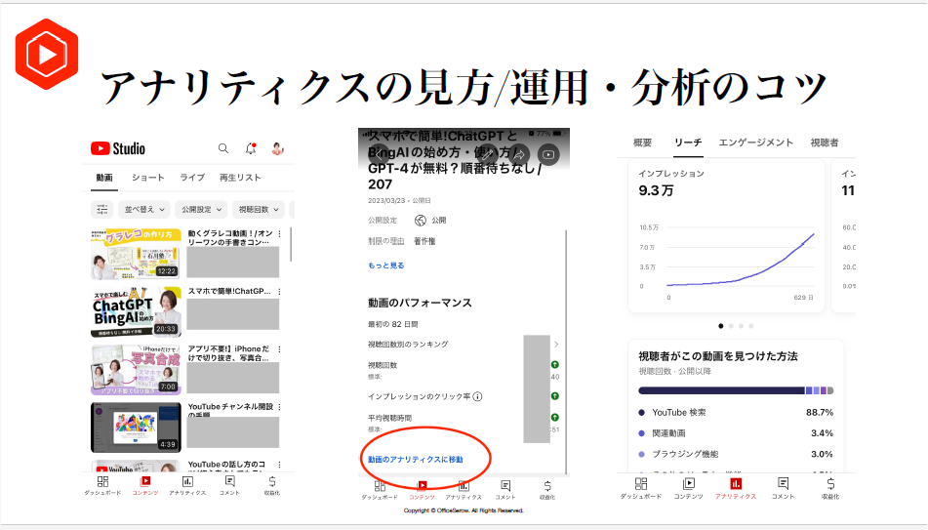
Task: Tap the green up-arrow badge for 視聴回数
Action: pos(555,365)
